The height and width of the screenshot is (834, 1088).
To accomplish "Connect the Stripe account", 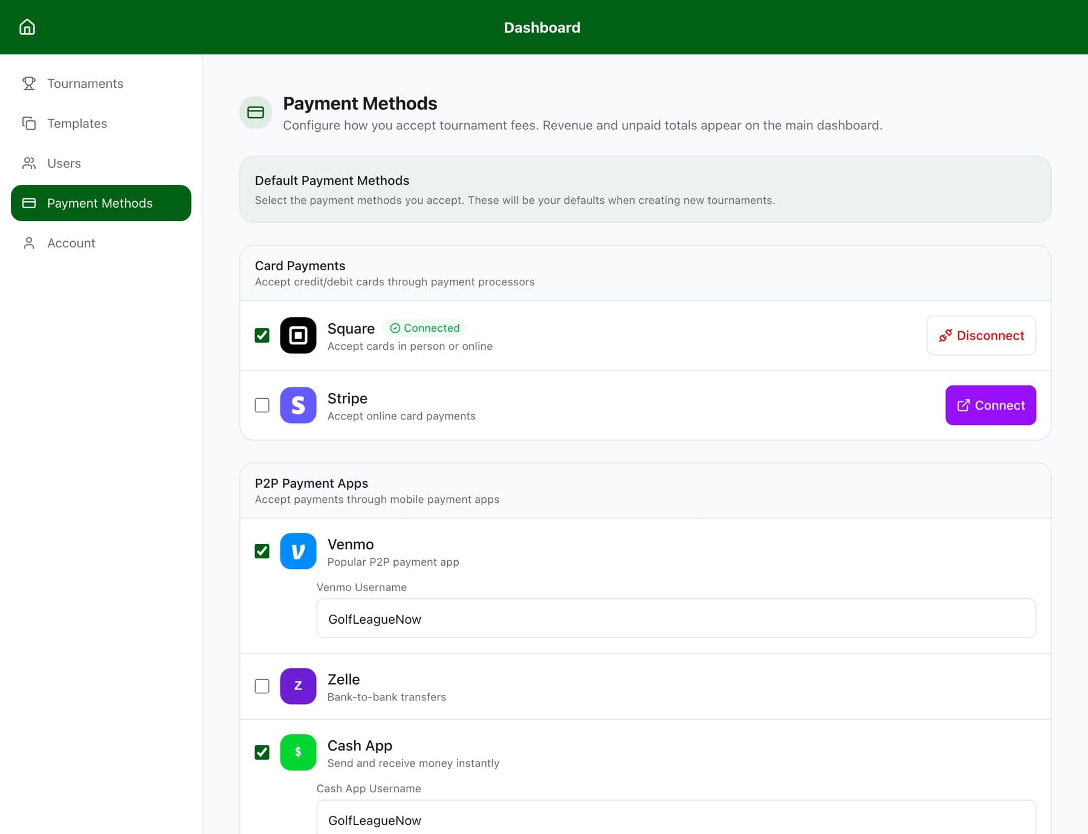I will click(991, 405).
